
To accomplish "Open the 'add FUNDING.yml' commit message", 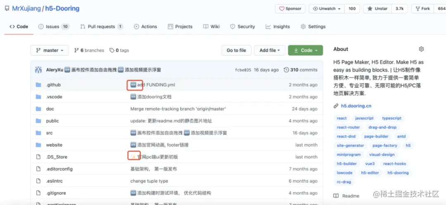I will point(156,85).
